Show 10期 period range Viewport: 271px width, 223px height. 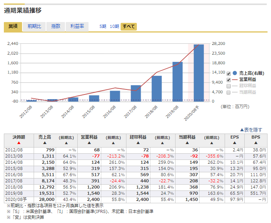point(114,26)
